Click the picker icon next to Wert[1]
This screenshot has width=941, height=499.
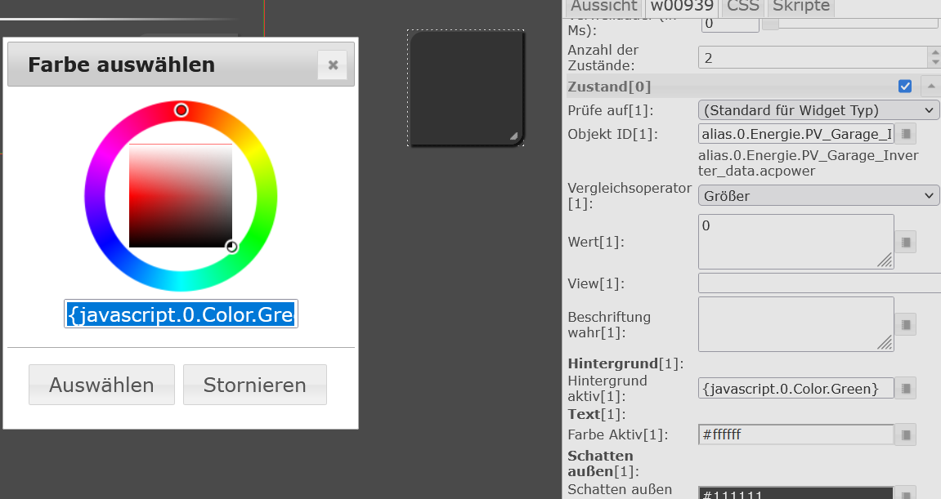[x=906, y=242]
